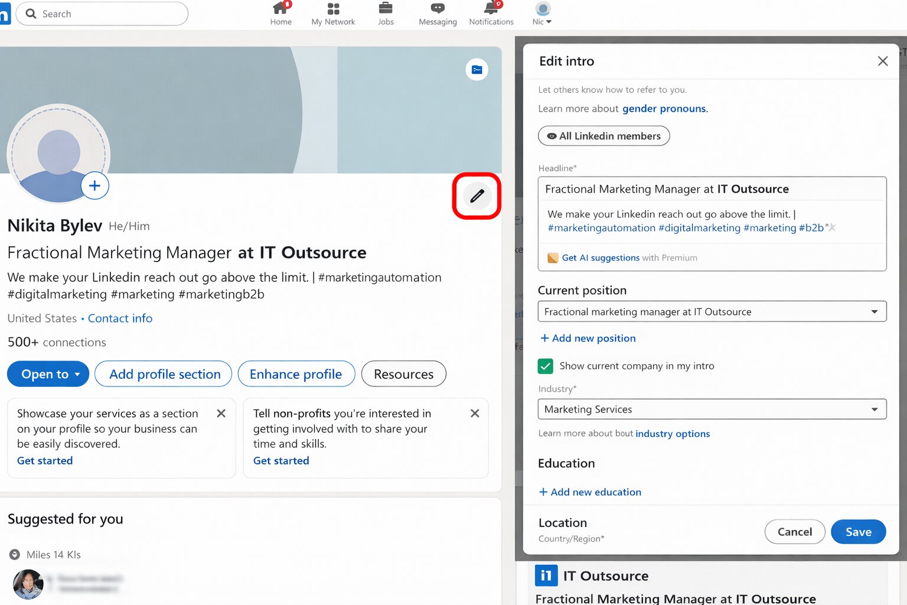
Task: Change visibility from All Linkedin members
Action: (603, 136)
